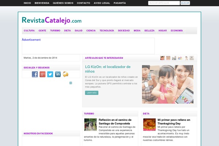
Task: Select the fifth slider thumbnail with person
Action: (186, 58)
